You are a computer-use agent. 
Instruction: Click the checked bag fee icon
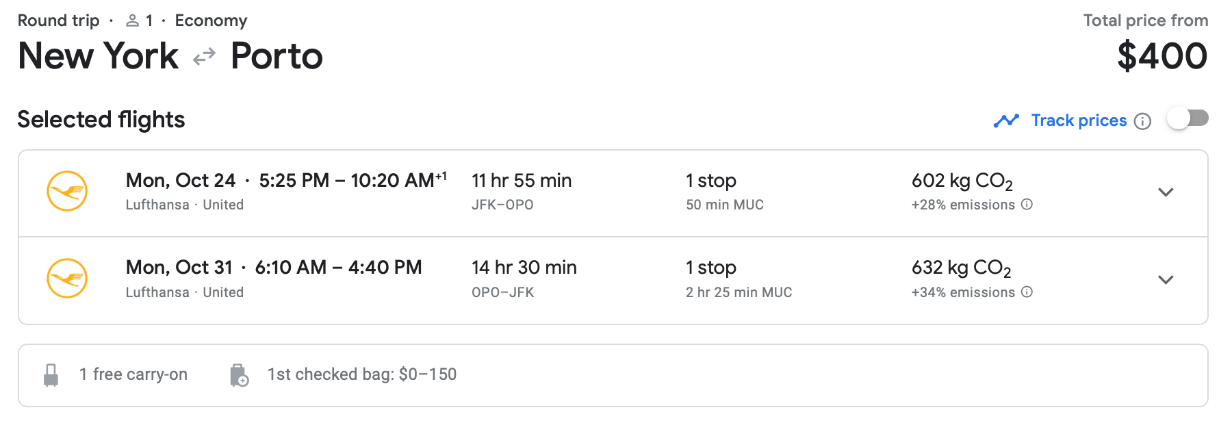click(x=239, y=375)
